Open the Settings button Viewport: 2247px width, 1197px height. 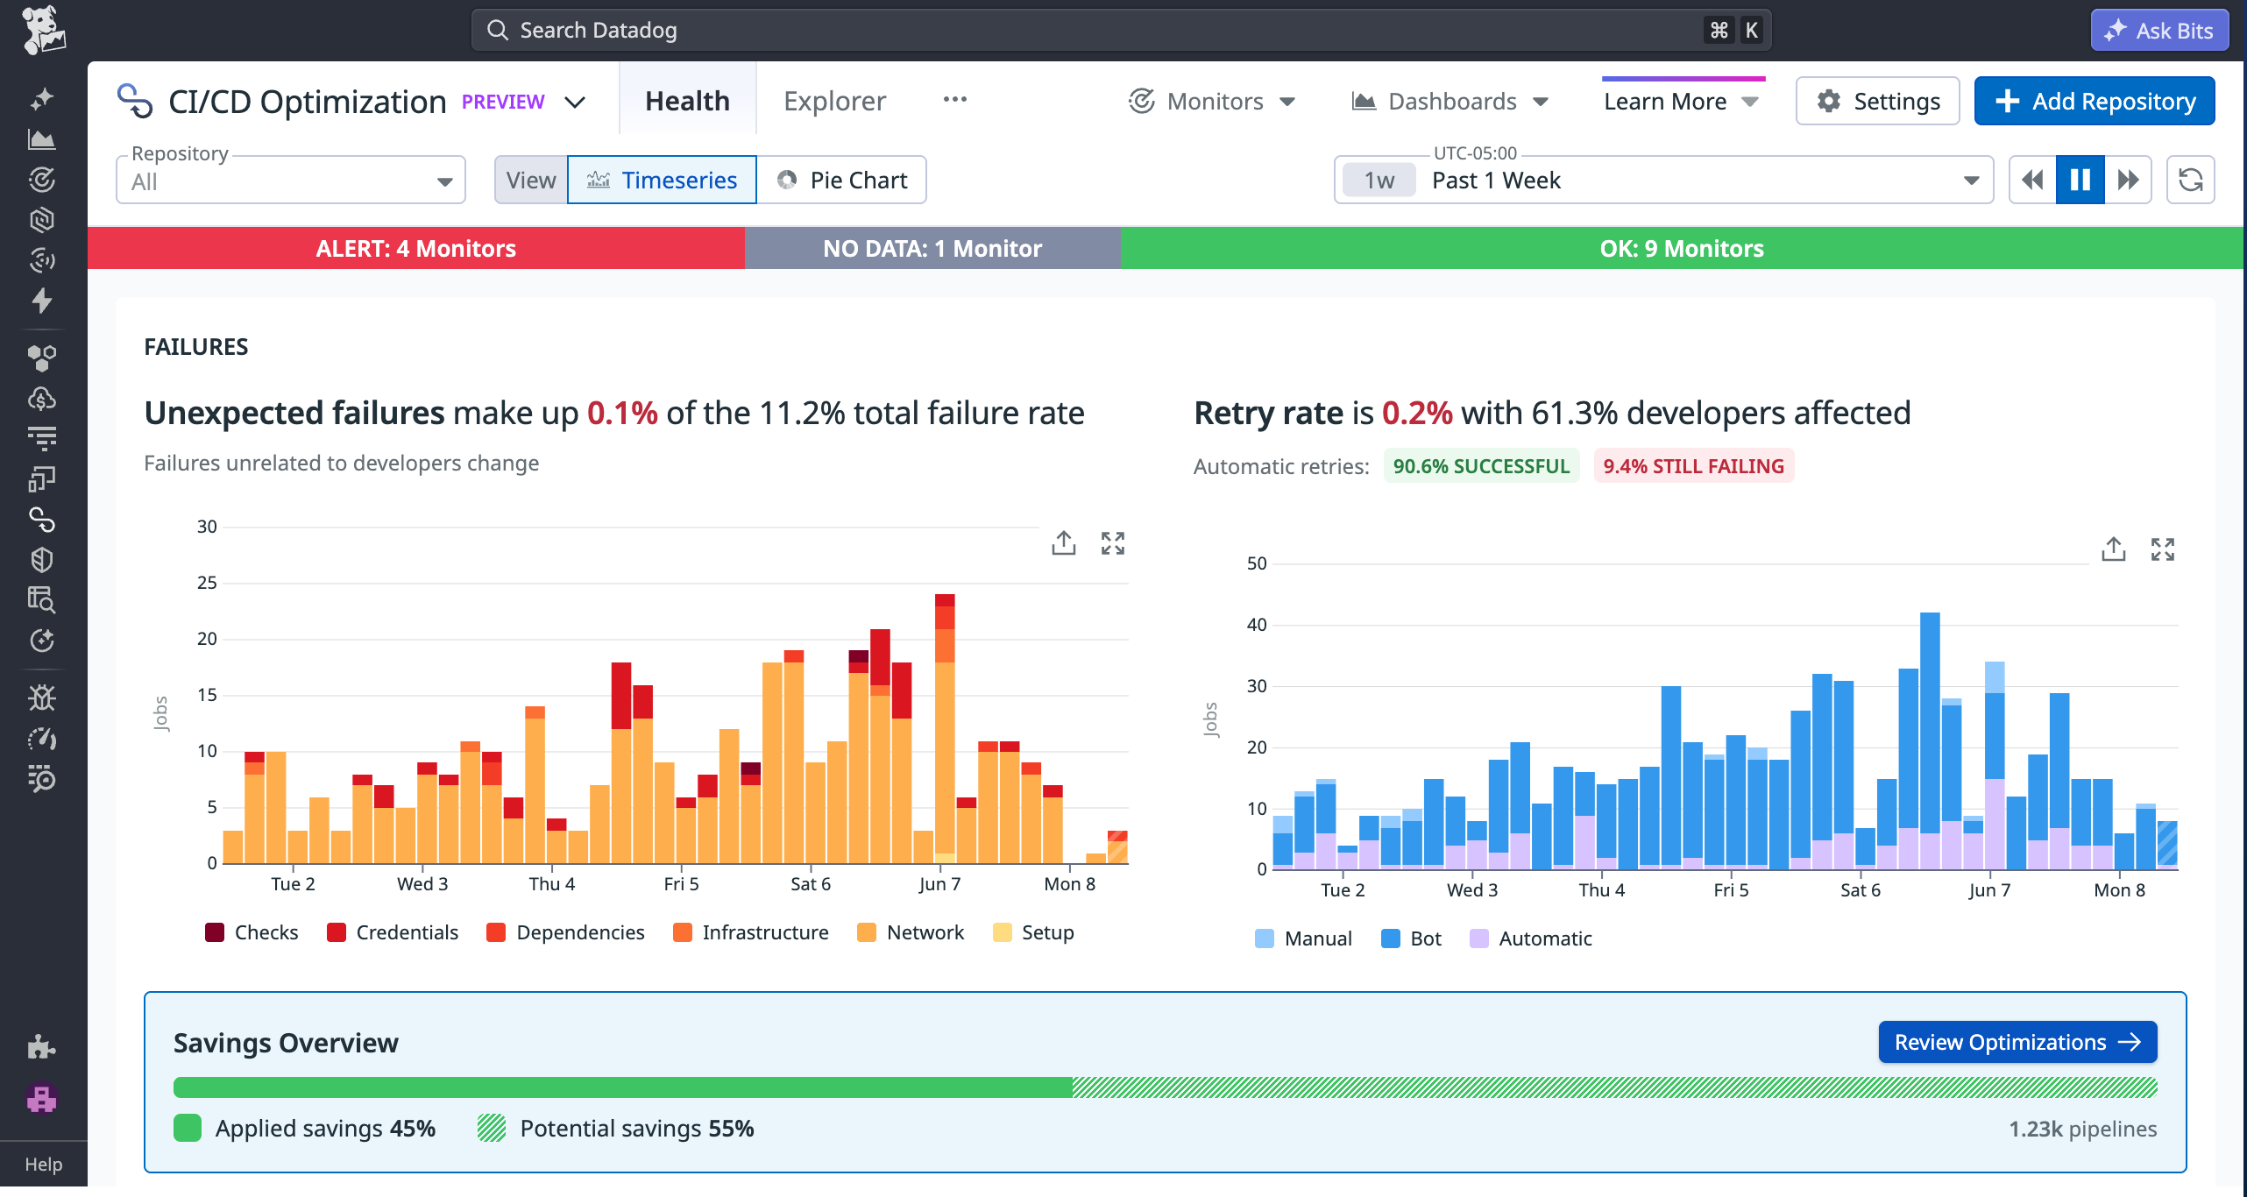tap(1877, 101)
